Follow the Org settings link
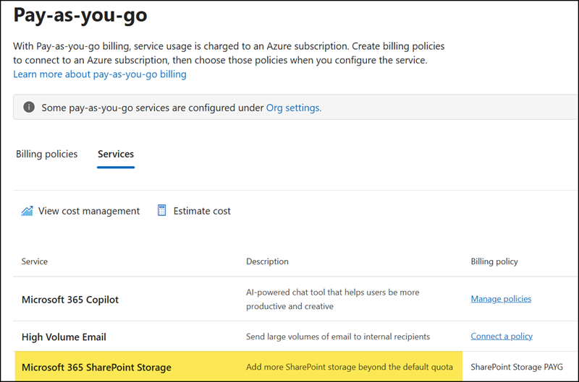This screenshot has width=579, height=382. pos(294,108)
